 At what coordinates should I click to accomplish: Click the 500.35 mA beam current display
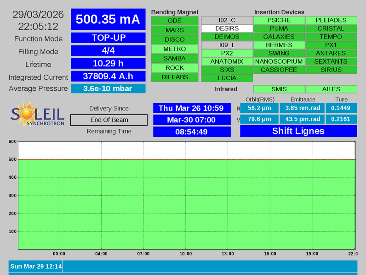(x=108, y=19)
